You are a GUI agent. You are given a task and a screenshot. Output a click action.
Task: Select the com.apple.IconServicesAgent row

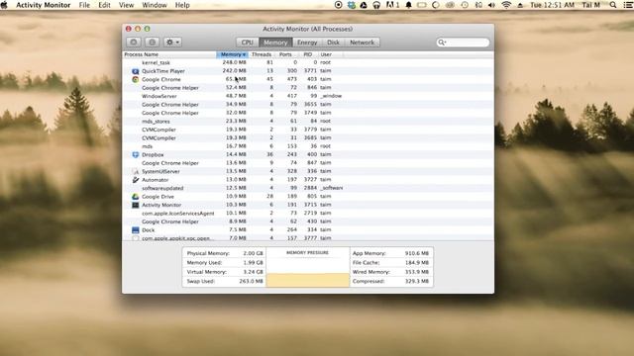(x=308, y=214)
